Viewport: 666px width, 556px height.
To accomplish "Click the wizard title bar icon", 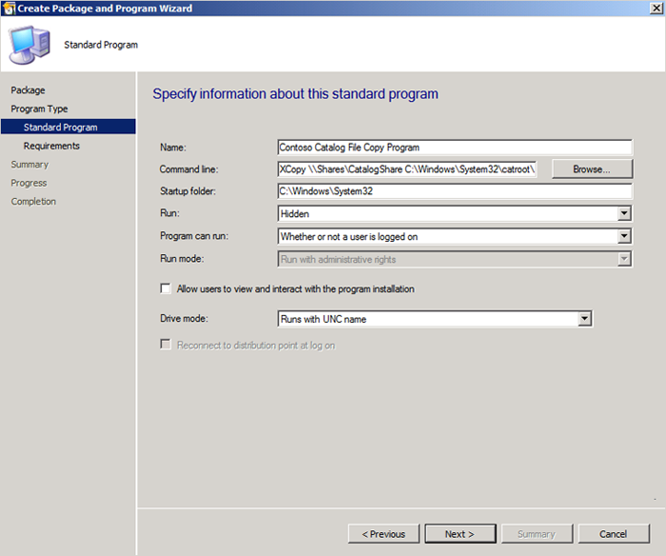I will click(9, 9).
